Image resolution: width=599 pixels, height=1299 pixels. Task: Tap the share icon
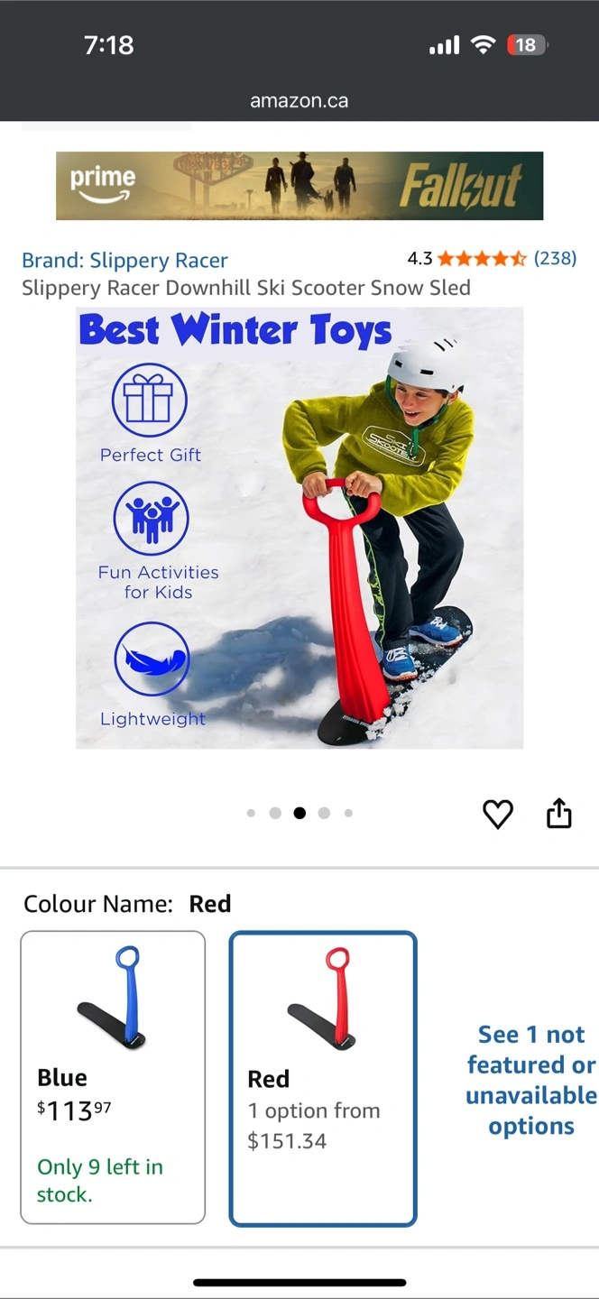(x=559, y=813)
